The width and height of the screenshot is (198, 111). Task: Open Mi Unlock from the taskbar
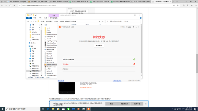tap(89, 109)
